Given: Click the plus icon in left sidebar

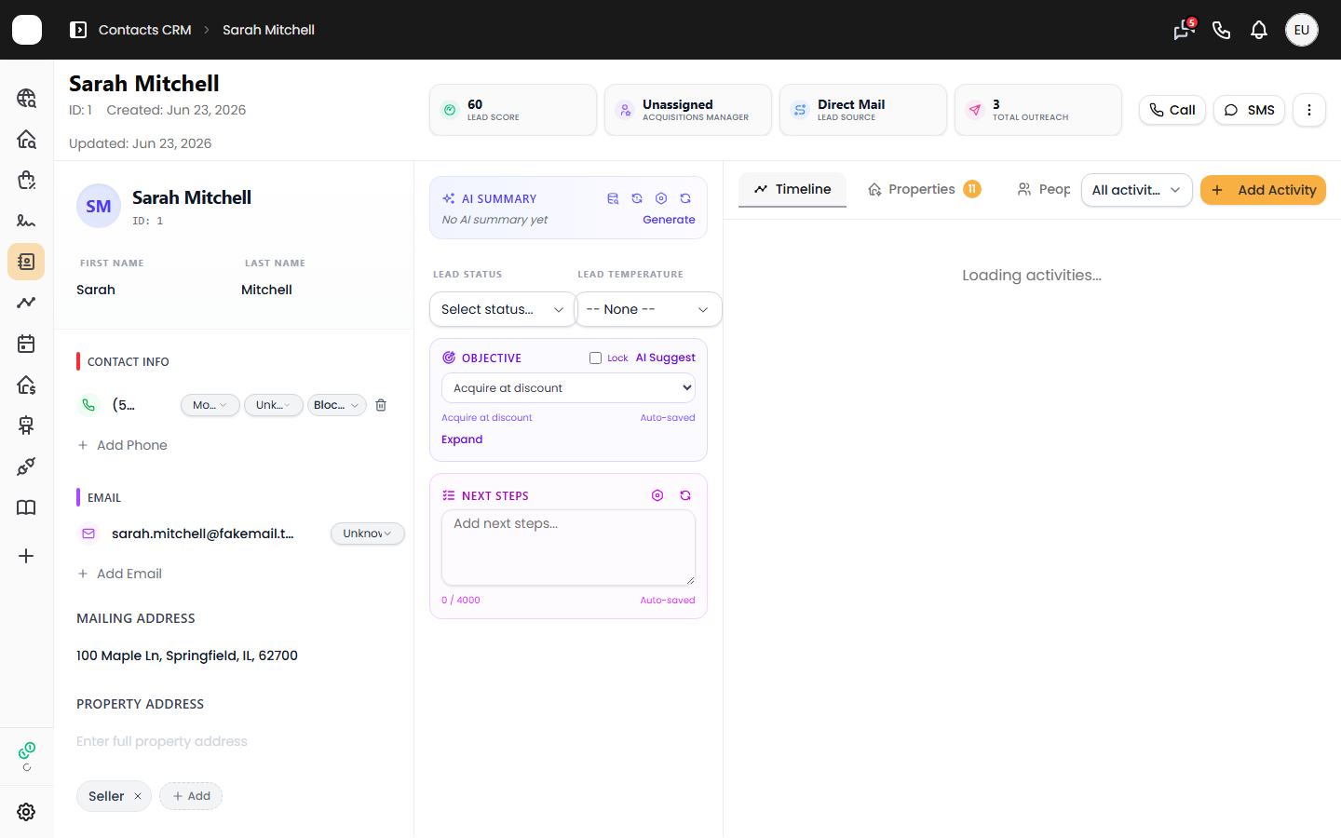Looking at the screenshot, I should [x=26, y=556].
